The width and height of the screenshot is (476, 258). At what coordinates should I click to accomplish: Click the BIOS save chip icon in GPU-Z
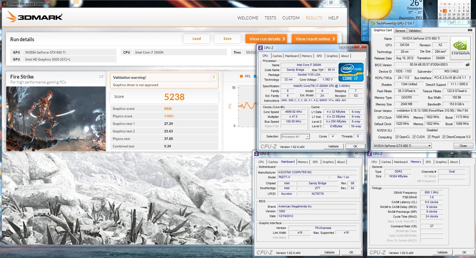click(468, 65)
